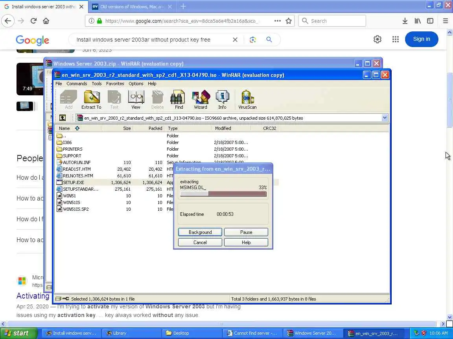Viewport: 453px width, 339px height.
Task: Click the Add archive toolbar icon
Action: [x=68, y=100]
